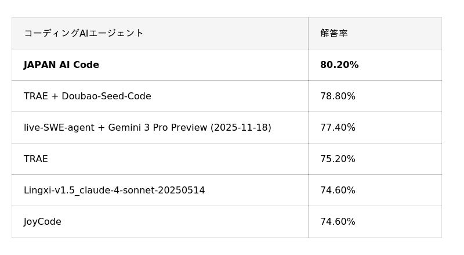Click the 74.60% score in Lingxi row
464x255 pixels.
[338, 191]
